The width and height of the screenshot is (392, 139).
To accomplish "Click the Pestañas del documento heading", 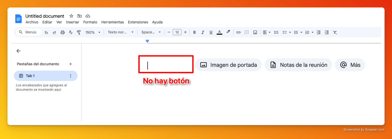I will 38,64.
